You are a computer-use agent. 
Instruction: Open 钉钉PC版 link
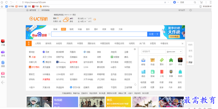pyautogui.click(x=75, y=87)
